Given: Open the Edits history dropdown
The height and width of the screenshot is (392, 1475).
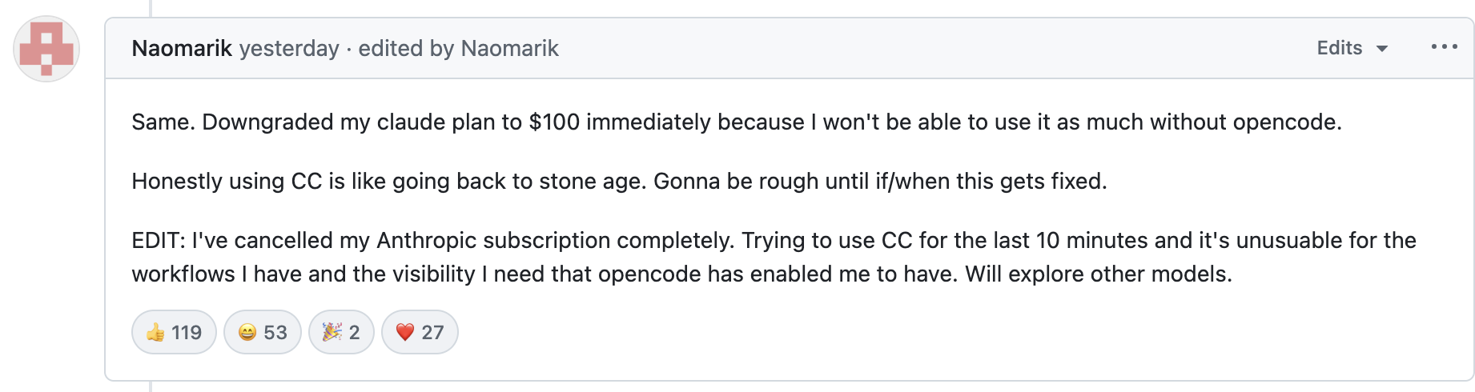Looking at the screenshot, I should (1340, 48).
